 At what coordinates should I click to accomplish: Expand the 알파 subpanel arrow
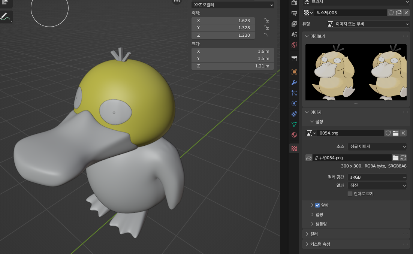(312, 205)
